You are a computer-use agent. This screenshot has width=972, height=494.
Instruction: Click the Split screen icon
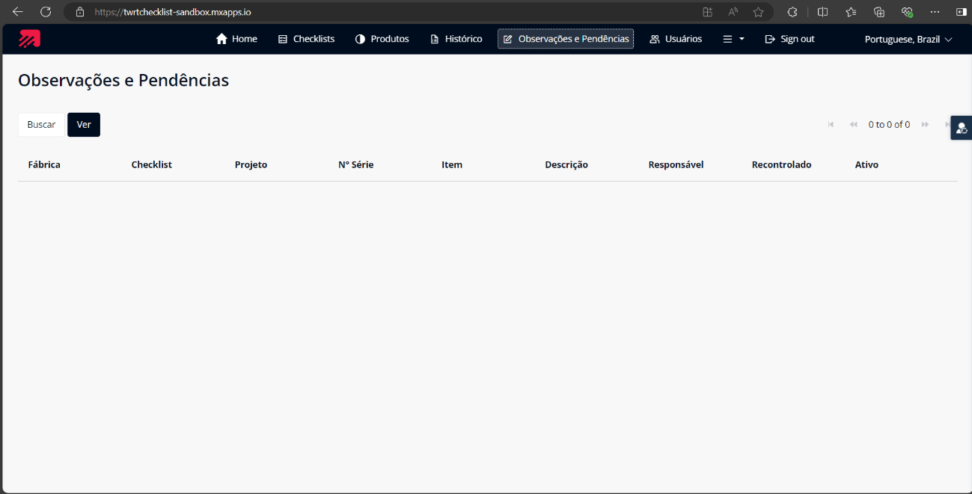[x=822, y=12]
